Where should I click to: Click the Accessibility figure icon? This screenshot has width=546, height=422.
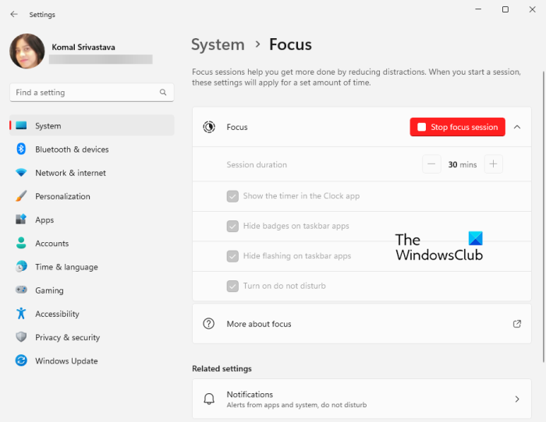21,314
